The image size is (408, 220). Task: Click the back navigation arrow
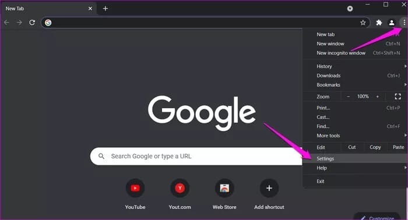6,23
